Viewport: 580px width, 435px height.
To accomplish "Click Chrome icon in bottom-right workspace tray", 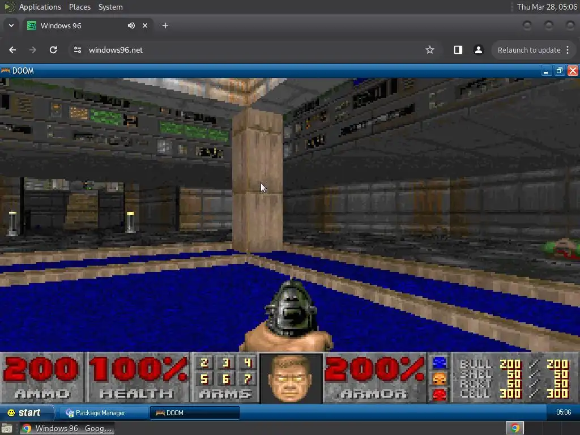I will [x=515, y=428].
